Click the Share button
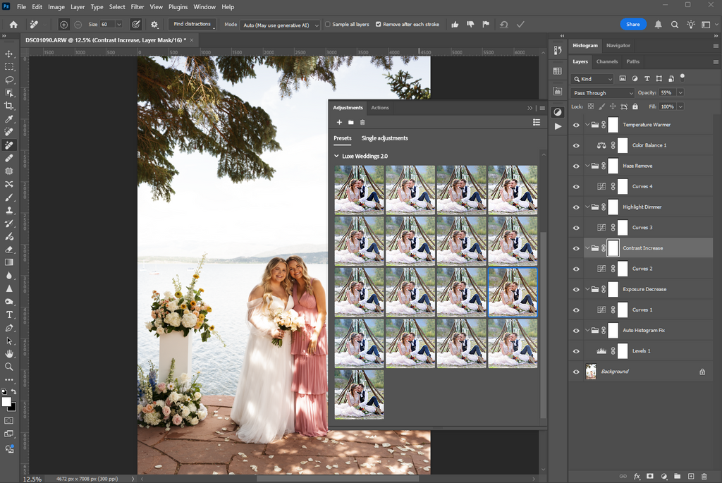The width and height of the screenshot is (722, 483). click(632, 24)
